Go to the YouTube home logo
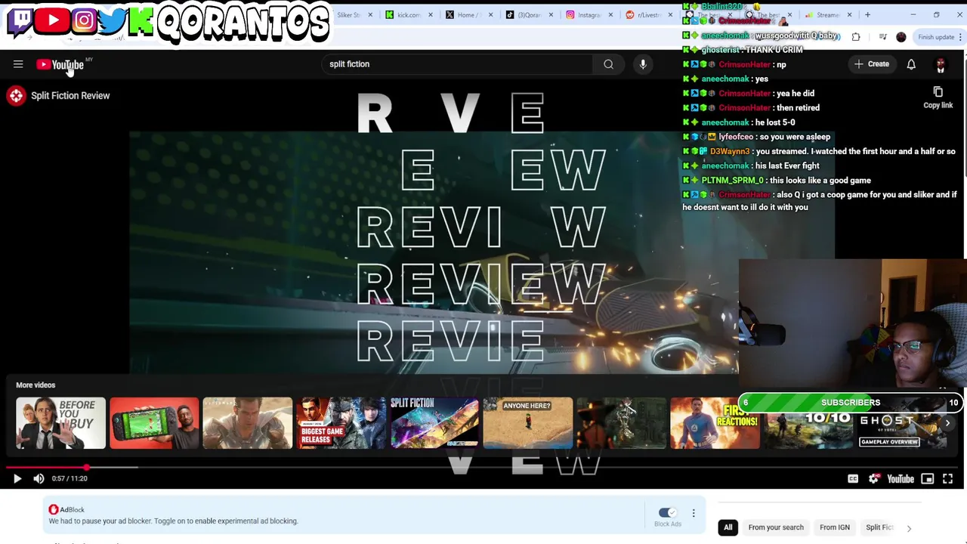Image resolution: width=967 pixels, height=544 pixels. (x=60, y=65)
